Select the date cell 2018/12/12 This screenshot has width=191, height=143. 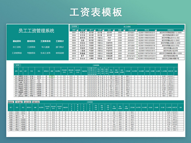coord(131,56)
